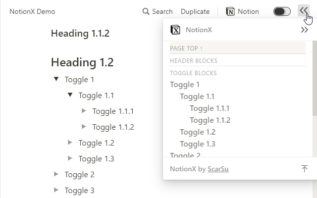Jump to Toggle 1.3 in sidebar list
The height and width of the screenshot is (198, 317).
197,144
